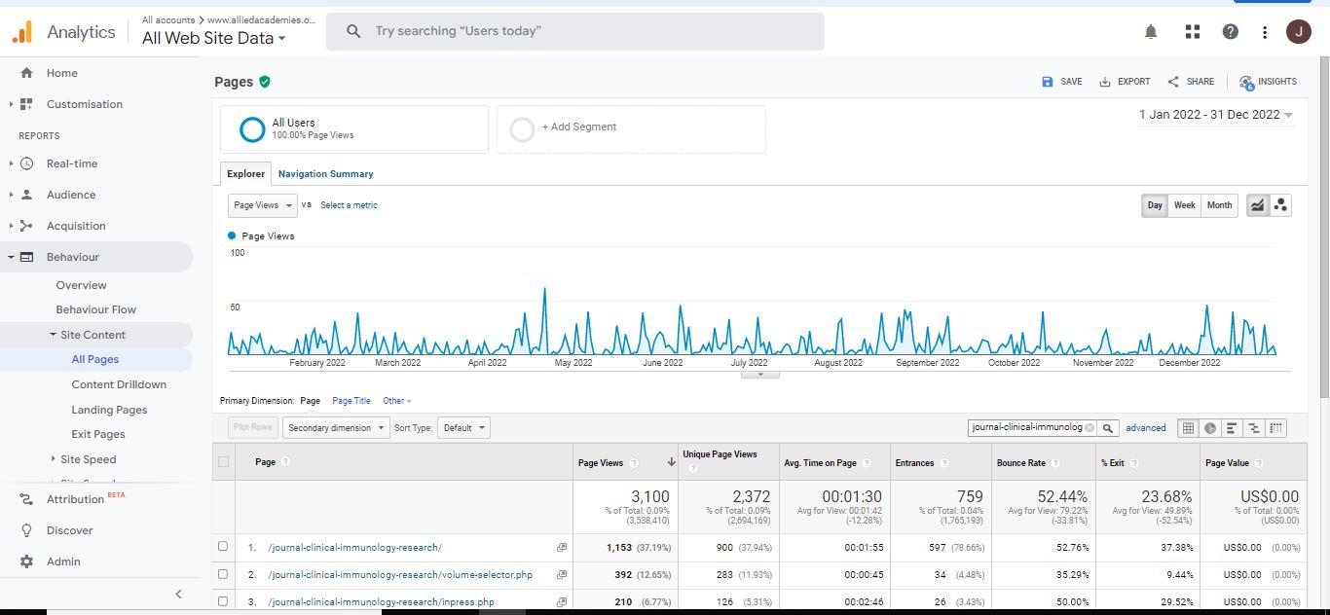Tick the checkbox for row 1 /journal-clinical-immunology-research/
The width and height of the screenshot is (1330, 615).
(x=224, y=547)
